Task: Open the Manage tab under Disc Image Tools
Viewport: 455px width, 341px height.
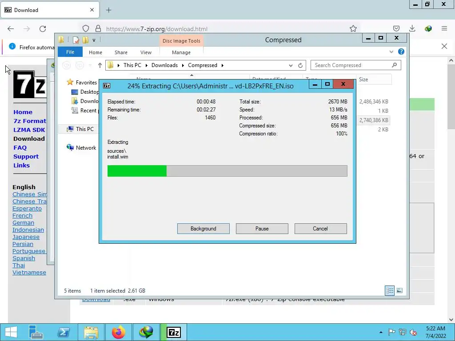Action: point(181,52)
